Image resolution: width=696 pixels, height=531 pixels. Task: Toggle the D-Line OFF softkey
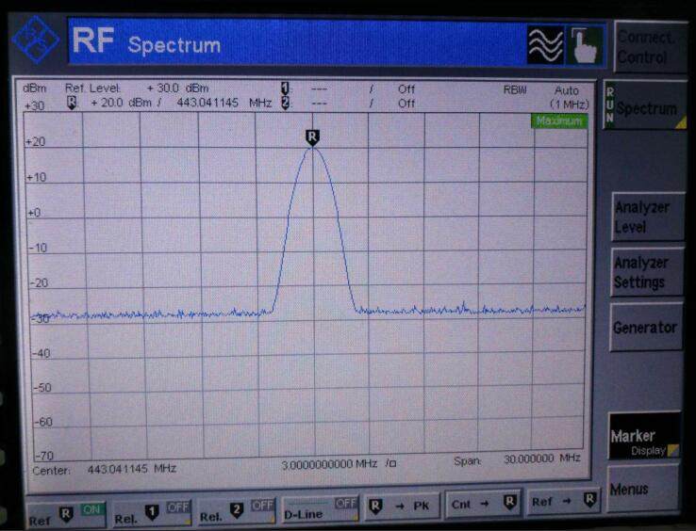coord(321,508)
